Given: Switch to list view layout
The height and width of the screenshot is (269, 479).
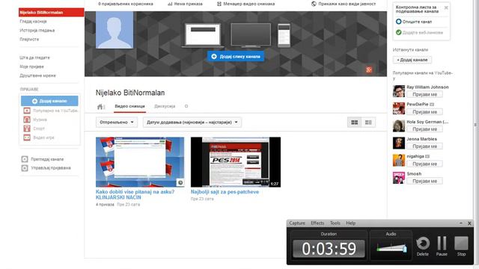Looking at the screenshot, I should [368, 123].
